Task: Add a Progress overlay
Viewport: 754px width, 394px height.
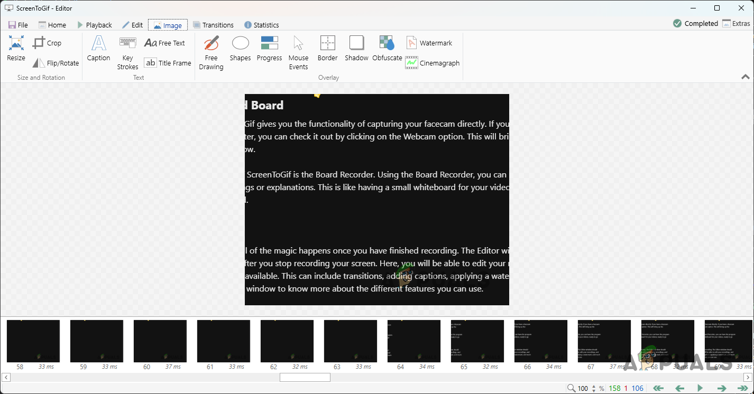Action: [269, 49]
